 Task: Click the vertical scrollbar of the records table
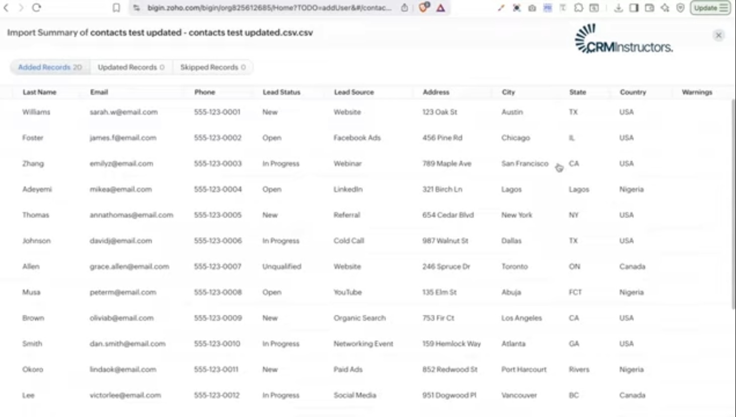733,201
